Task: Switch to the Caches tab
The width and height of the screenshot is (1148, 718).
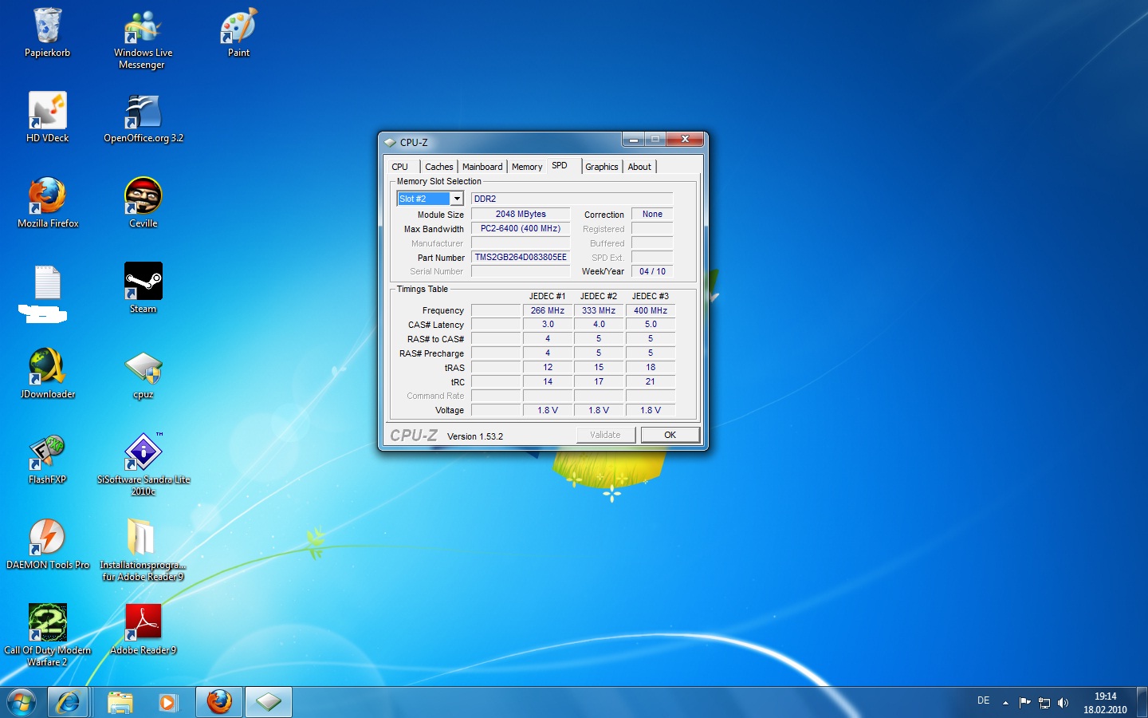Action: click(439, 167)
